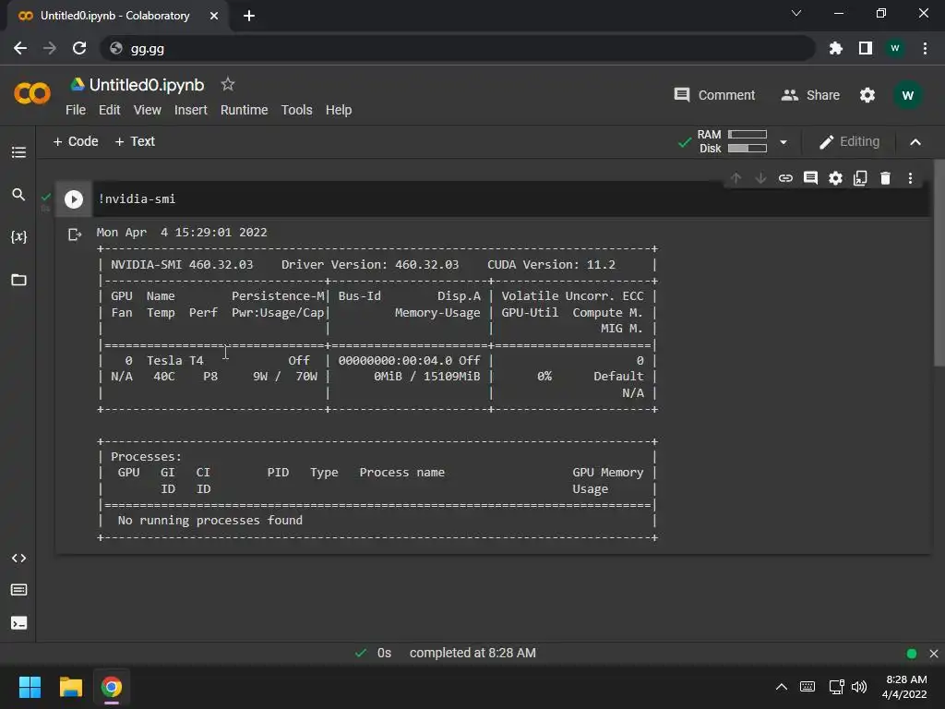Move cell up arrow
The width and height of the screenshot is (945, 709).
coord(736,178)
